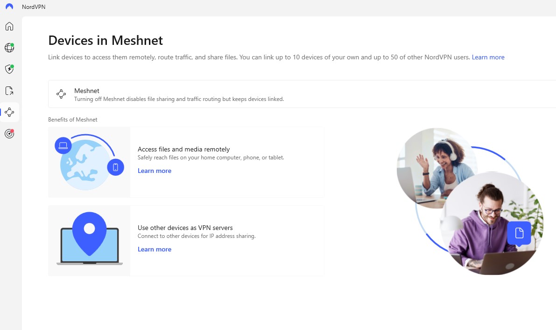Click the blue file badge on photo
Screen dimensions: 556x330
click(519, 233)
